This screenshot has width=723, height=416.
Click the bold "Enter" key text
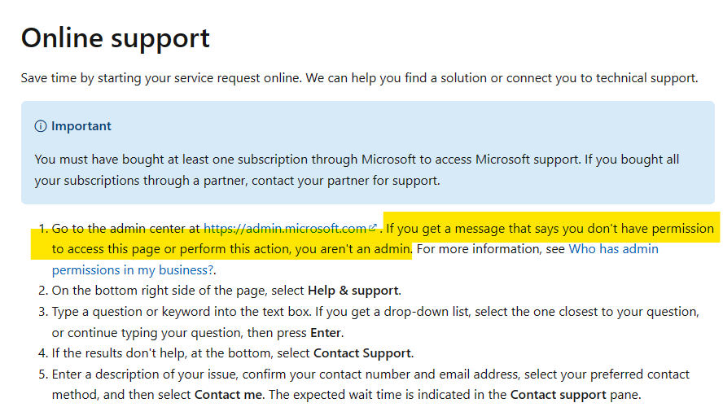click(326, 332)
